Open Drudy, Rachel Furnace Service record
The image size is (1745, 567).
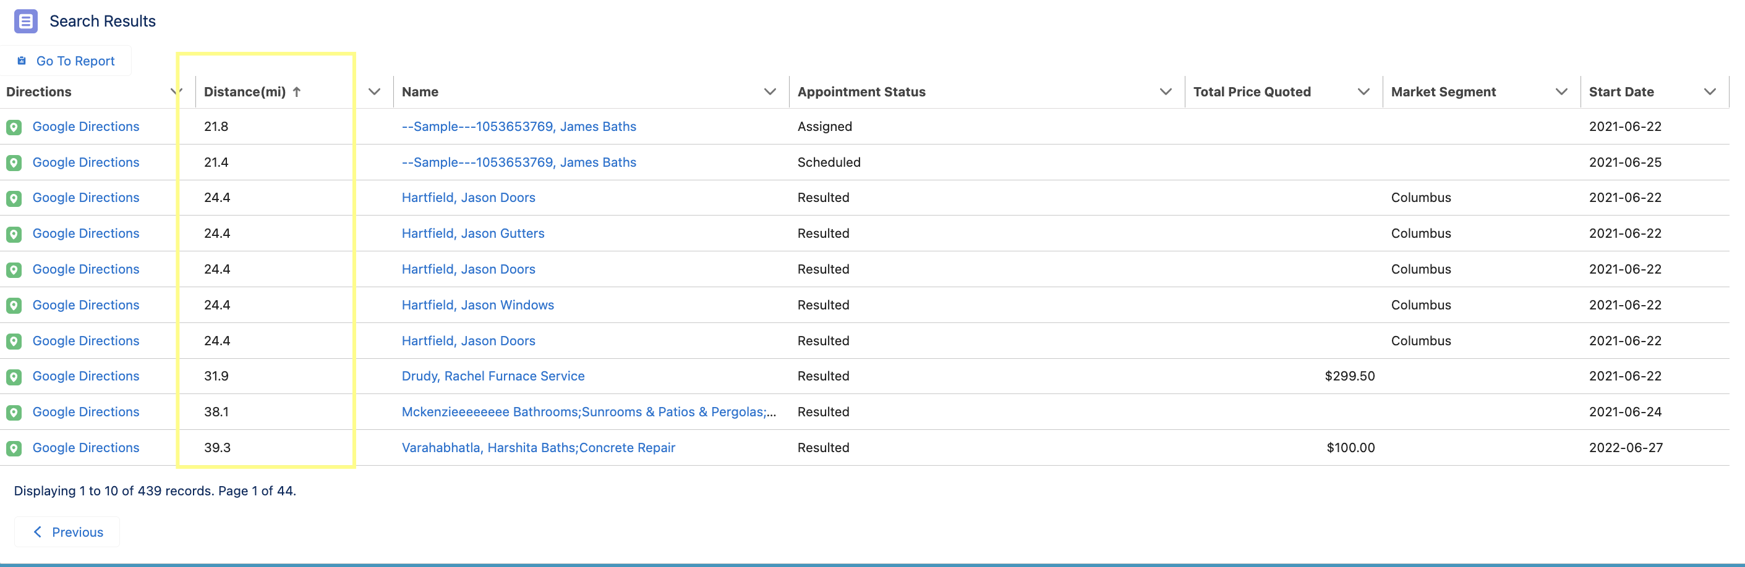[493, 376]
